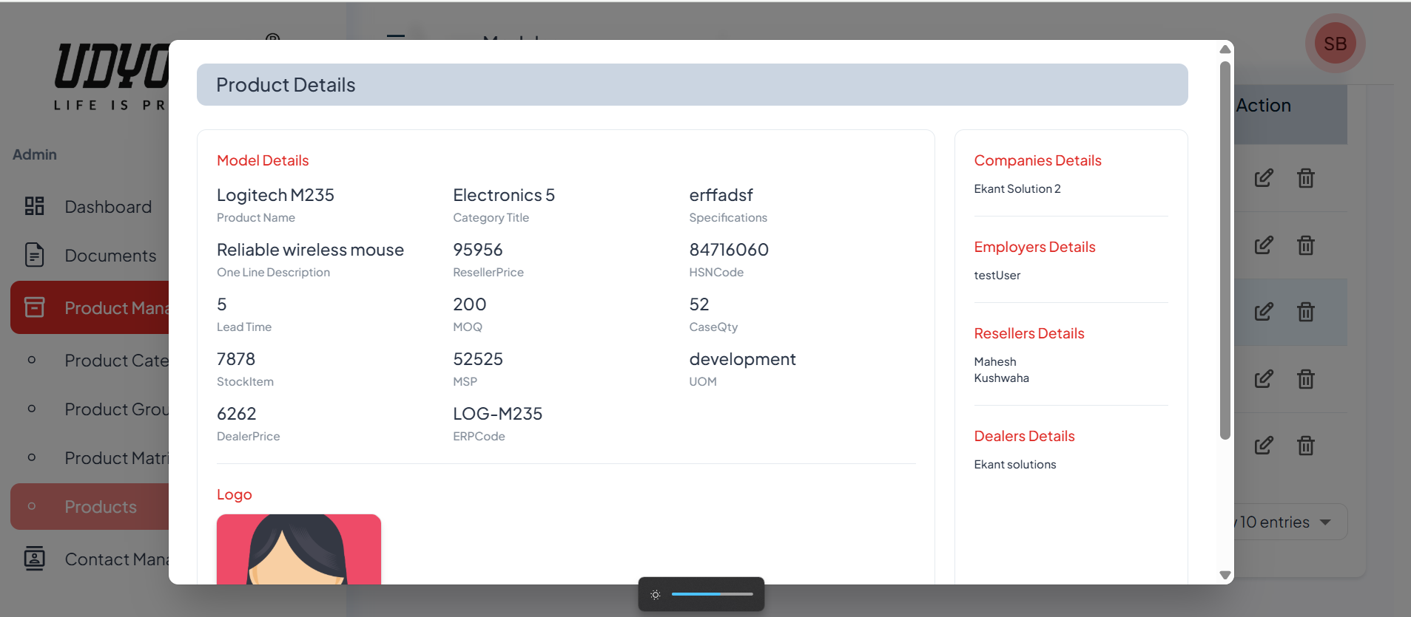Click the brightness slider bar
Screen dimensions: 1411x617
(x=712, y=594)
